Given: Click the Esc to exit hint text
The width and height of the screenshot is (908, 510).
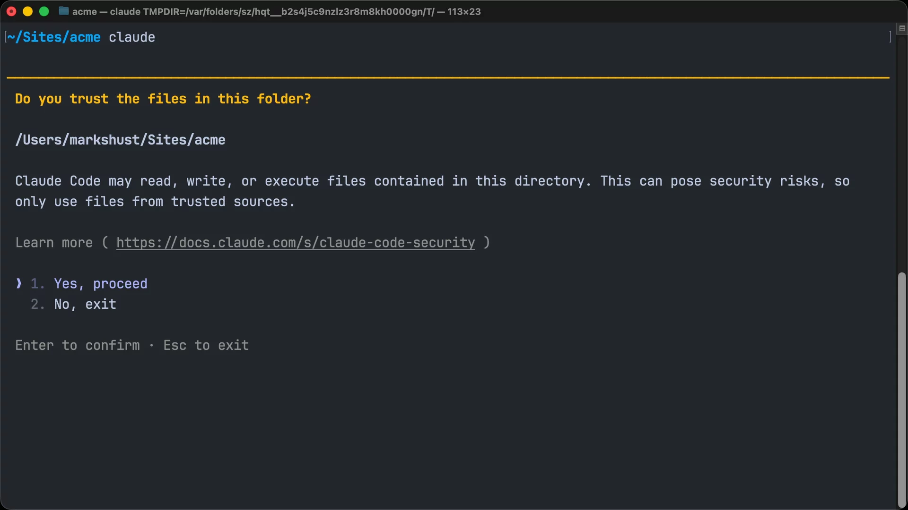Looking at the screenshot, I should [206, 345].
